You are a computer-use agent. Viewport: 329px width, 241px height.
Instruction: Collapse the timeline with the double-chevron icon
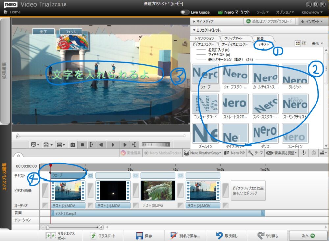[18, 156]
